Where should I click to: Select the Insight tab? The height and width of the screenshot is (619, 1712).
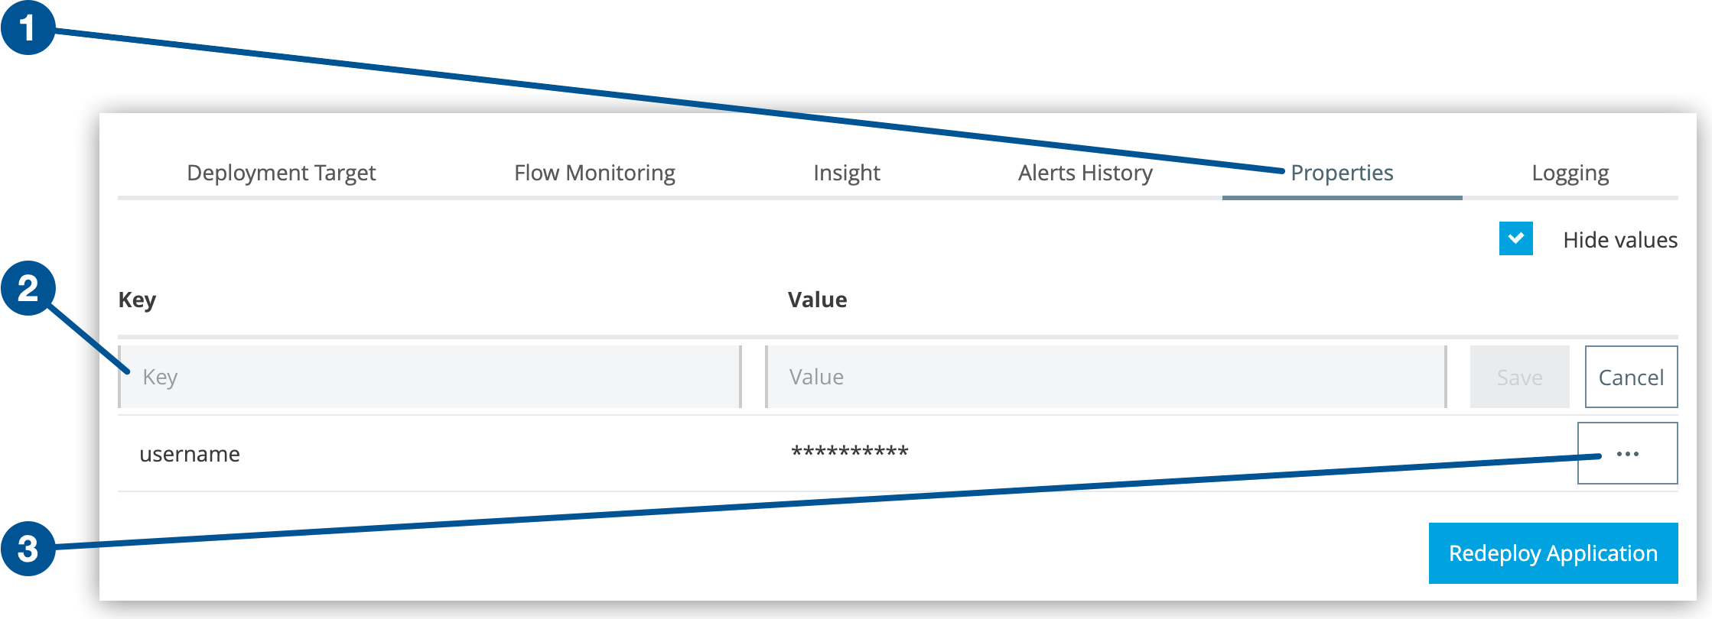[x=846, y=173]
